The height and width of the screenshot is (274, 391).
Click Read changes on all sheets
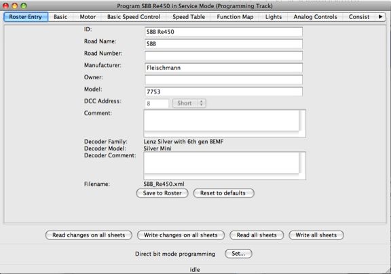89,235
